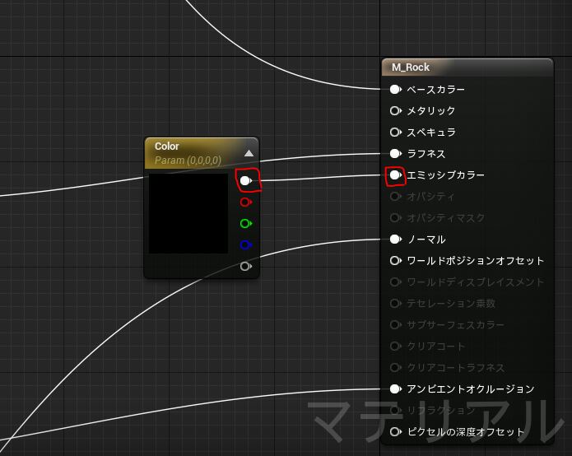Screen dimensions: 572x456
Task: Click the ノーマル label
Action: click(426, 240)
